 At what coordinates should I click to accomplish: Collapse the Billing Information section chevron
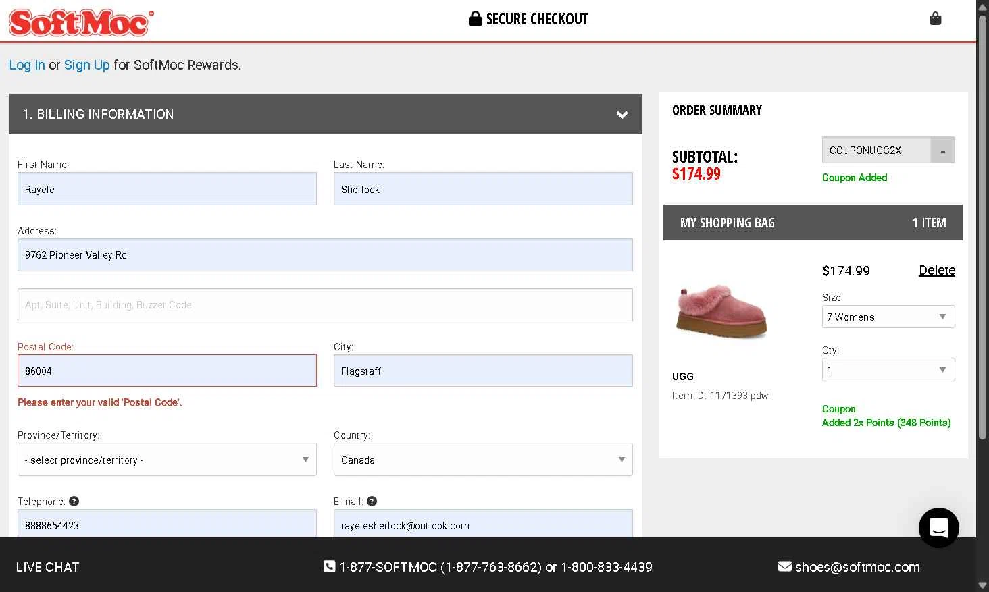click(x=622, y=115)
